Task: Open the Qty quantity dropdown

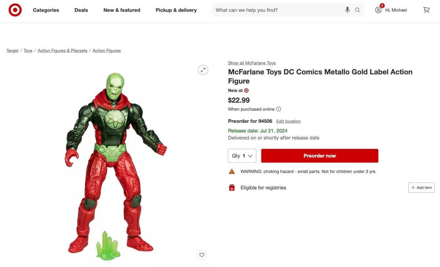Action: [x=242, y=155]
